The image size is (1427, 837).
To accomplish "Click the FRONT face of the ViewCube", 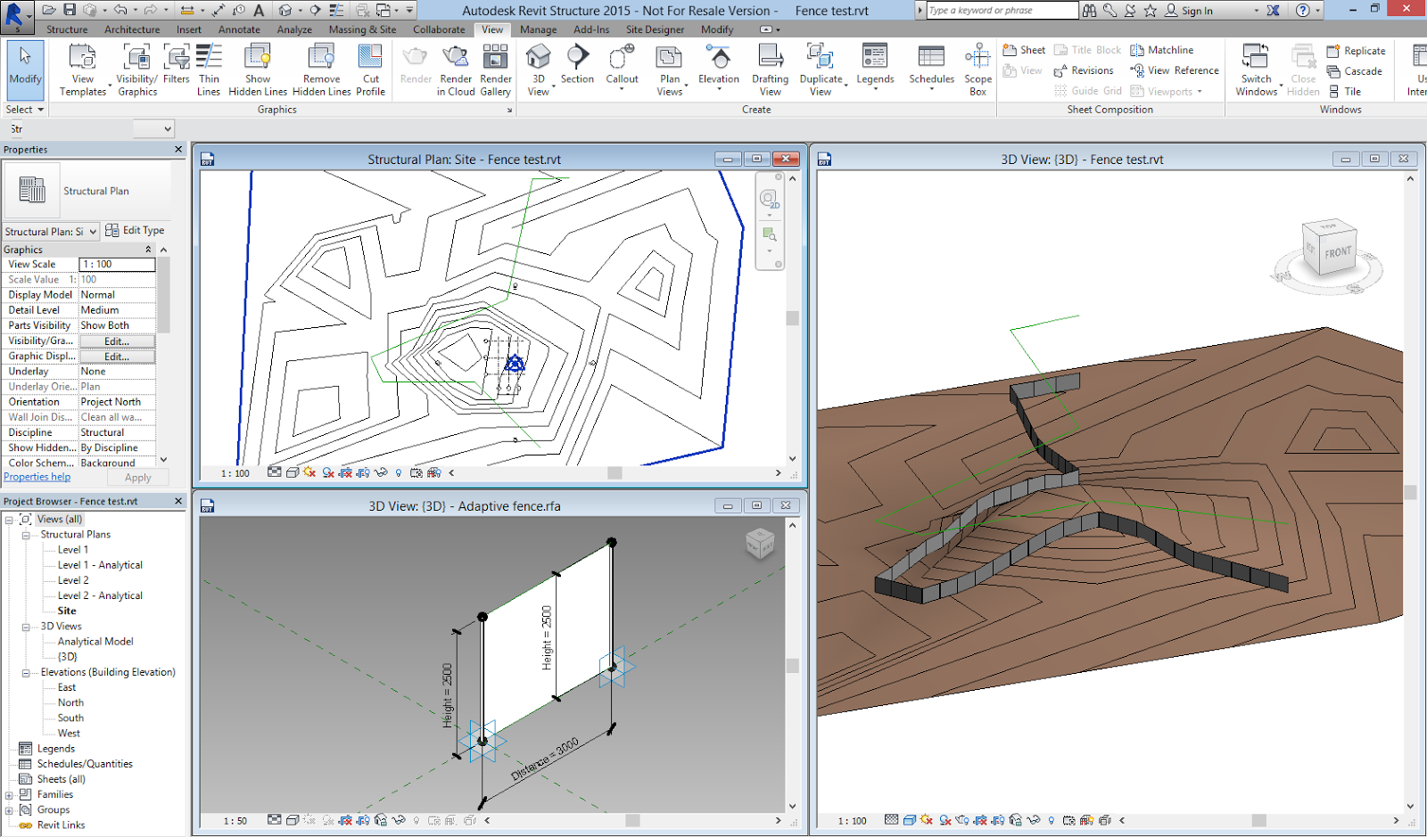I will pos(1337,251).
